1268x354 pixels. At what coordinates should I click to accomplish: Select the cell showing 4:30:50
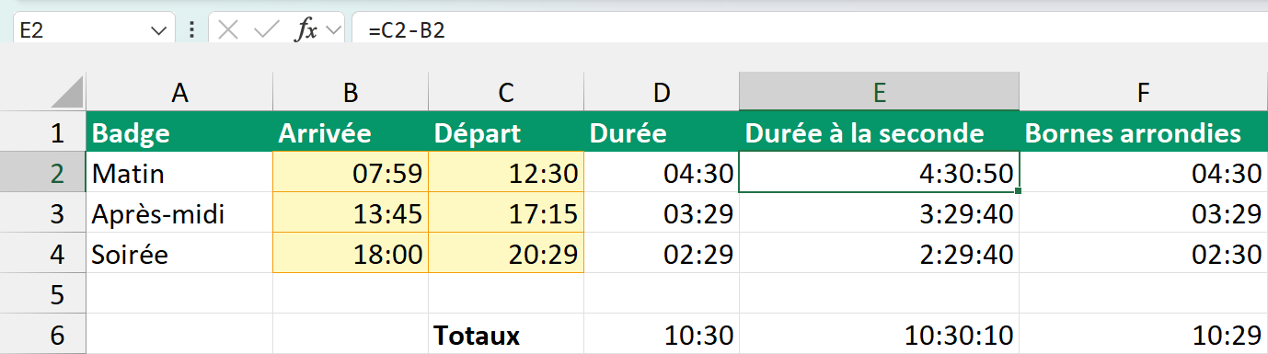click(880, 172)
